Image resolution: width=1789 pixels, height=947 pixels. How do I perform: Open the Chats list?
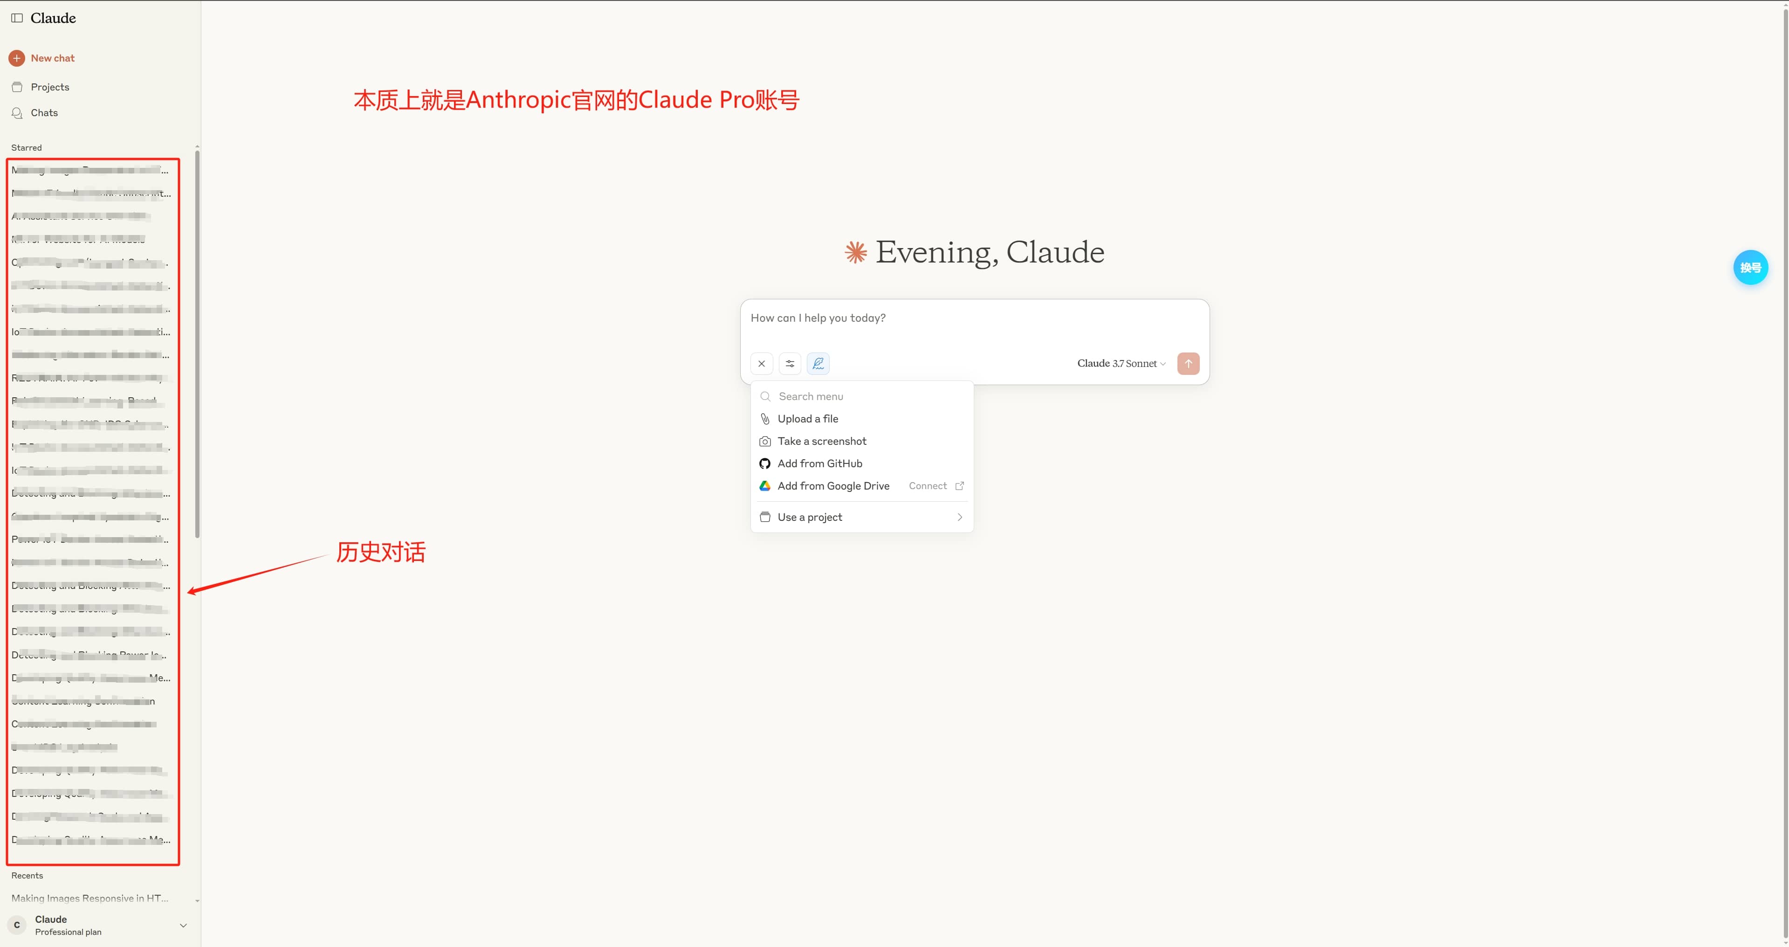44,112
